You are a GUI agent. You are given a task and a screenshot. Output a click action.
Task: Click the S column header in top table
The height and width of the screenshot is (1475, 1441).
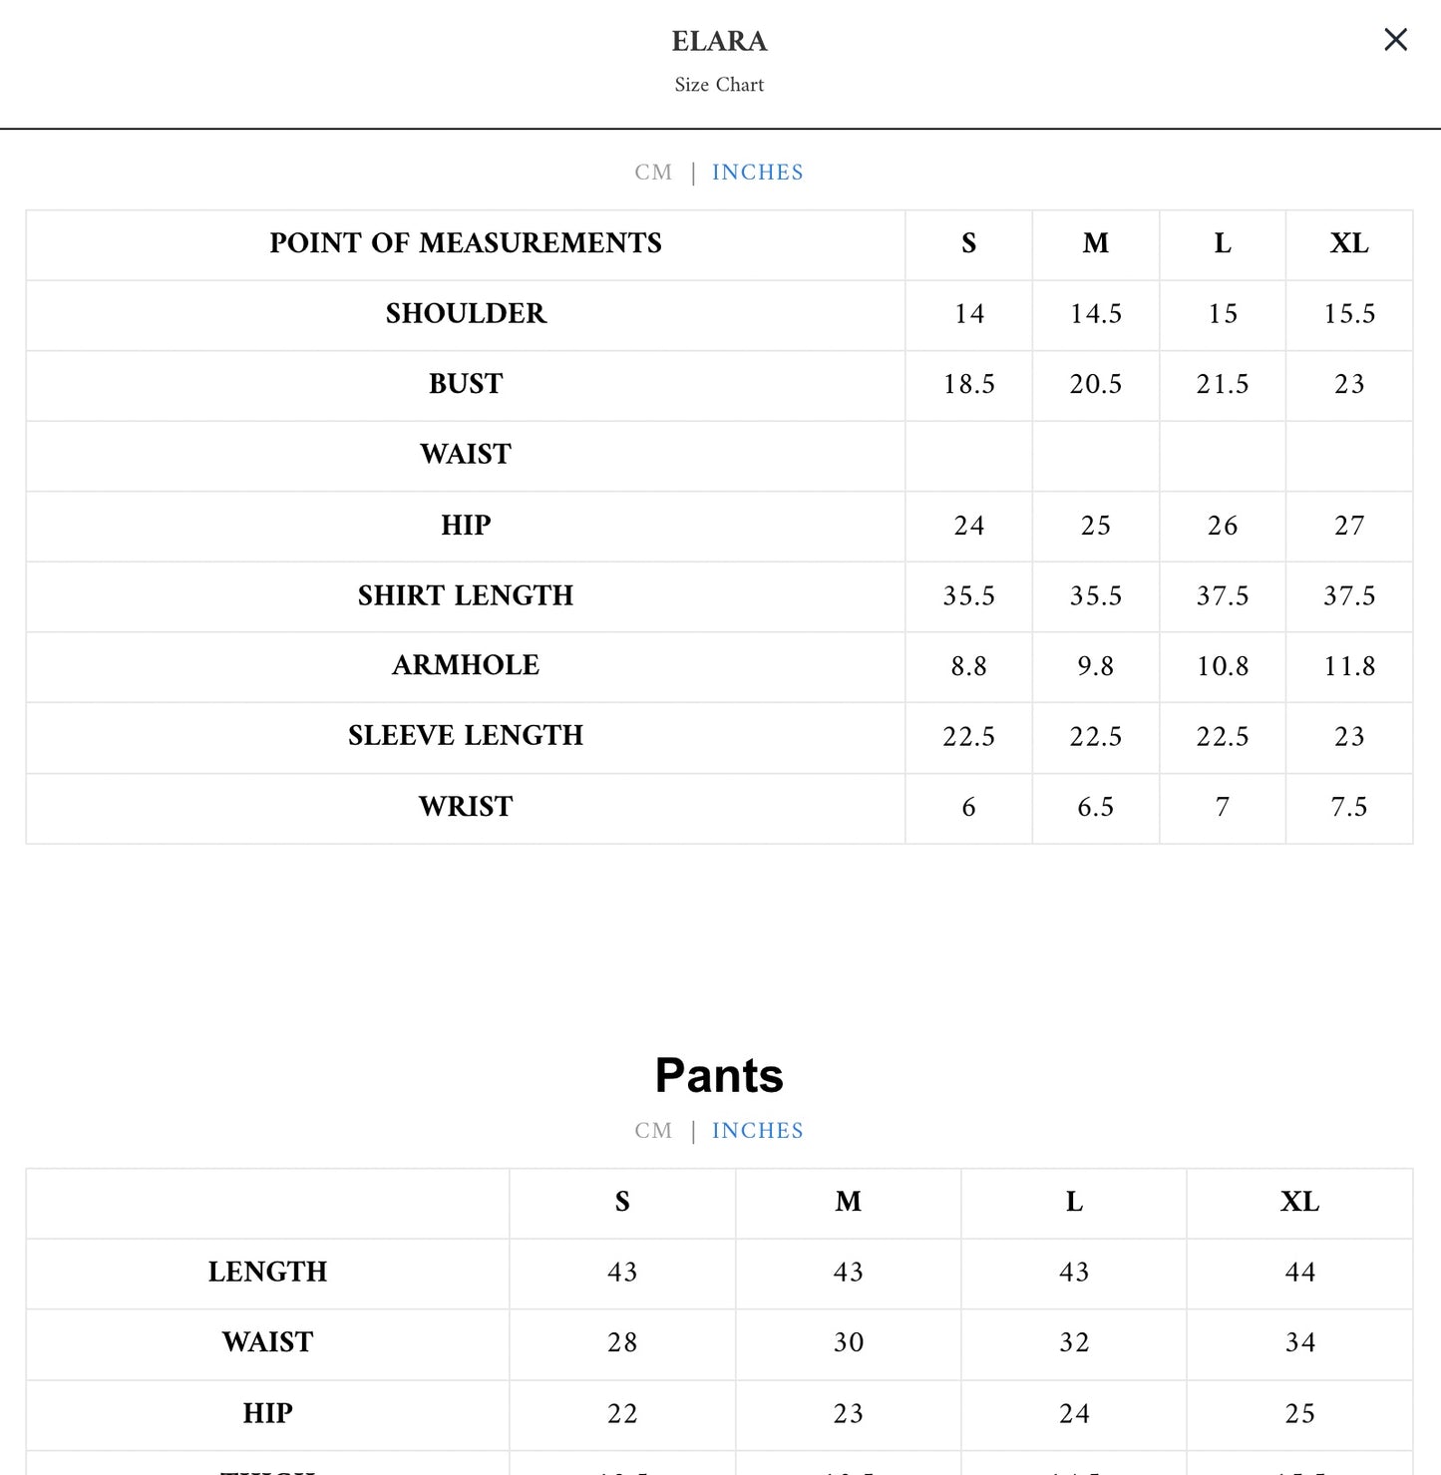[968, 243]
